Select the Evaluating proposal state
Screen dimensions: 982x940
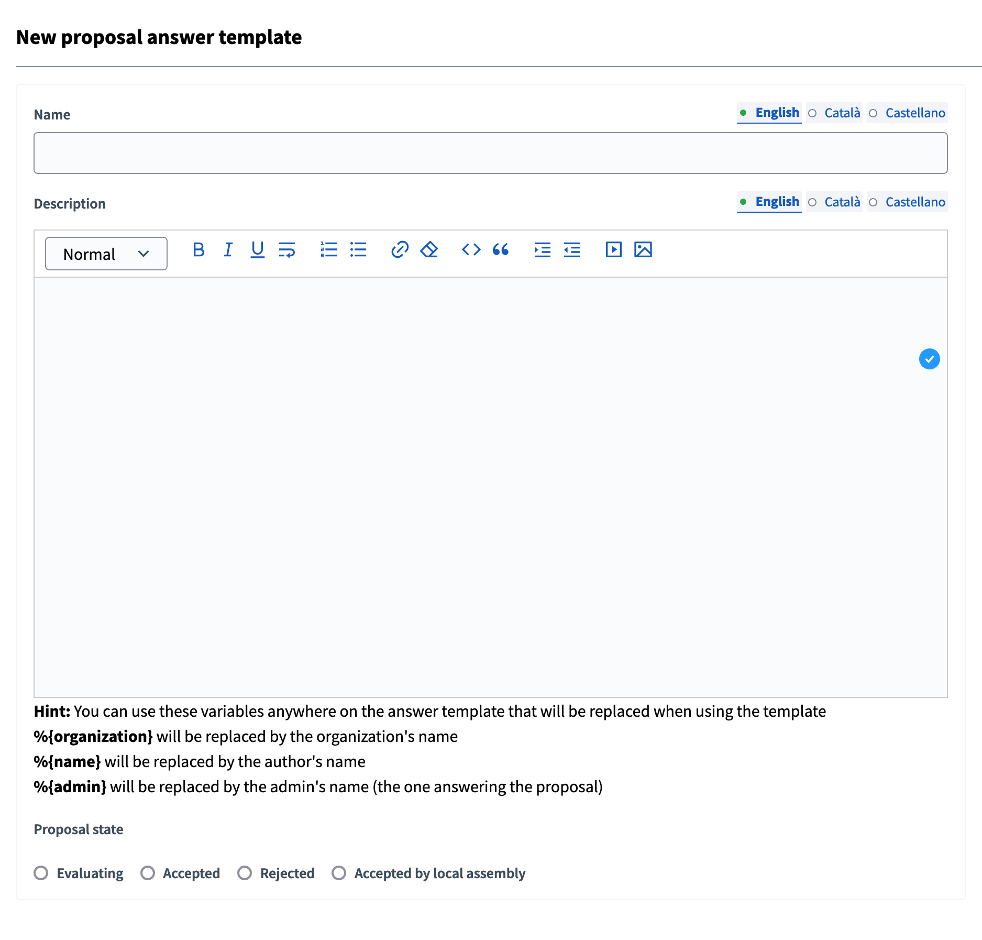click(x=41, y=873)
